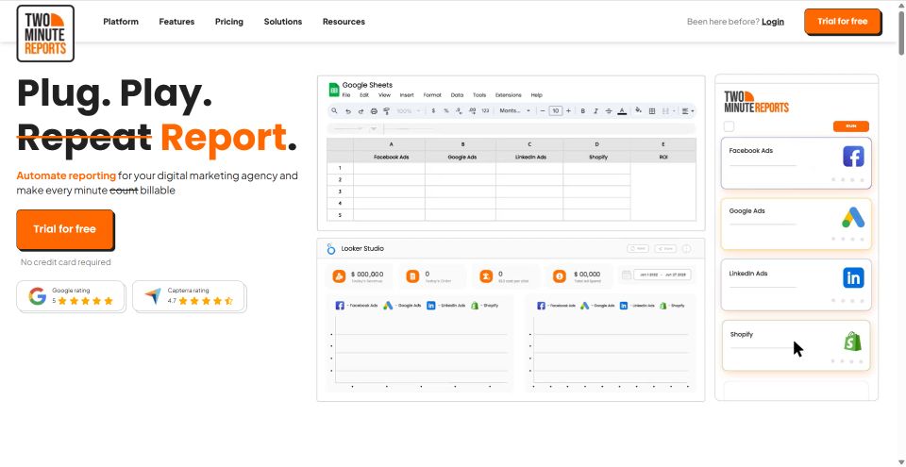Select the "ROI" column header cell

point(663,157)
